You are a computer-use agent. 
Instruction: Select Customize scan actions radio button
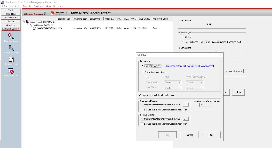[x=142, y=72]
